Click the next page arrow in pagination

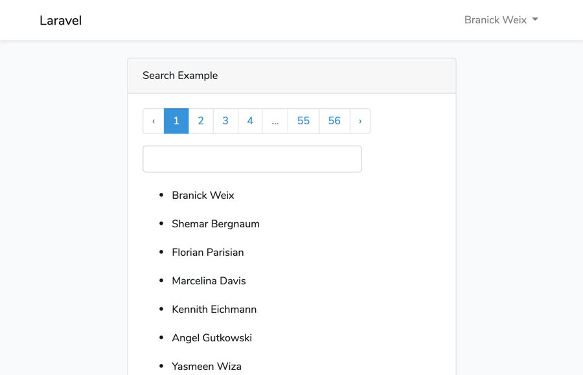click(x=360, y=121)
